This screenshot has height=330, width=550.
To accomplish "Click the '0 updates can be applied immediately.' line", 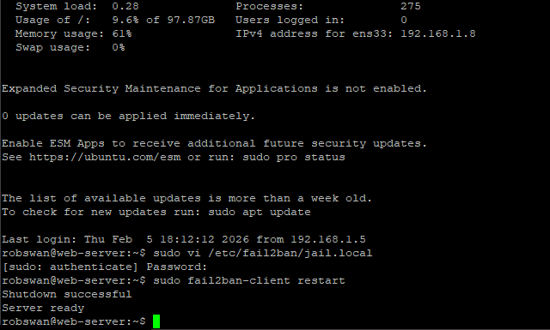I will click(128, 116).
